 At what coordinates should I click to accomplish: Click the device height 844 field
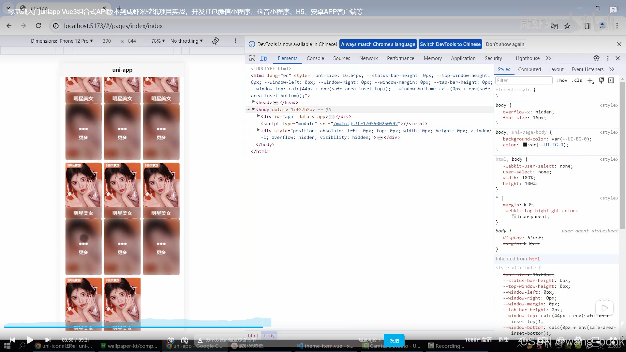[132, 41]
